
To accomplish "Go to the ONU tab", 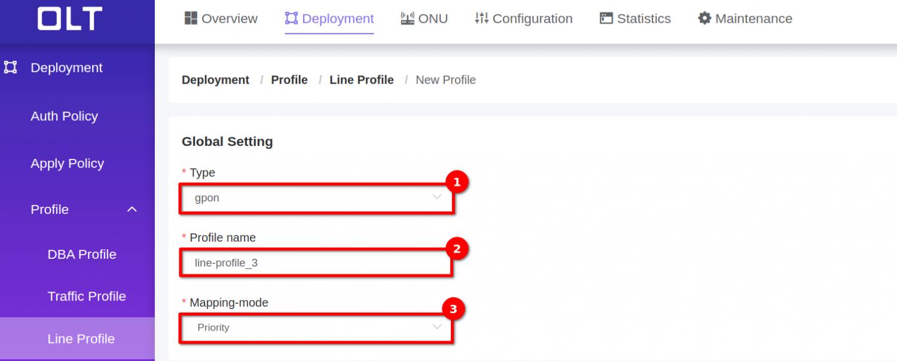I will click(433, 19).
